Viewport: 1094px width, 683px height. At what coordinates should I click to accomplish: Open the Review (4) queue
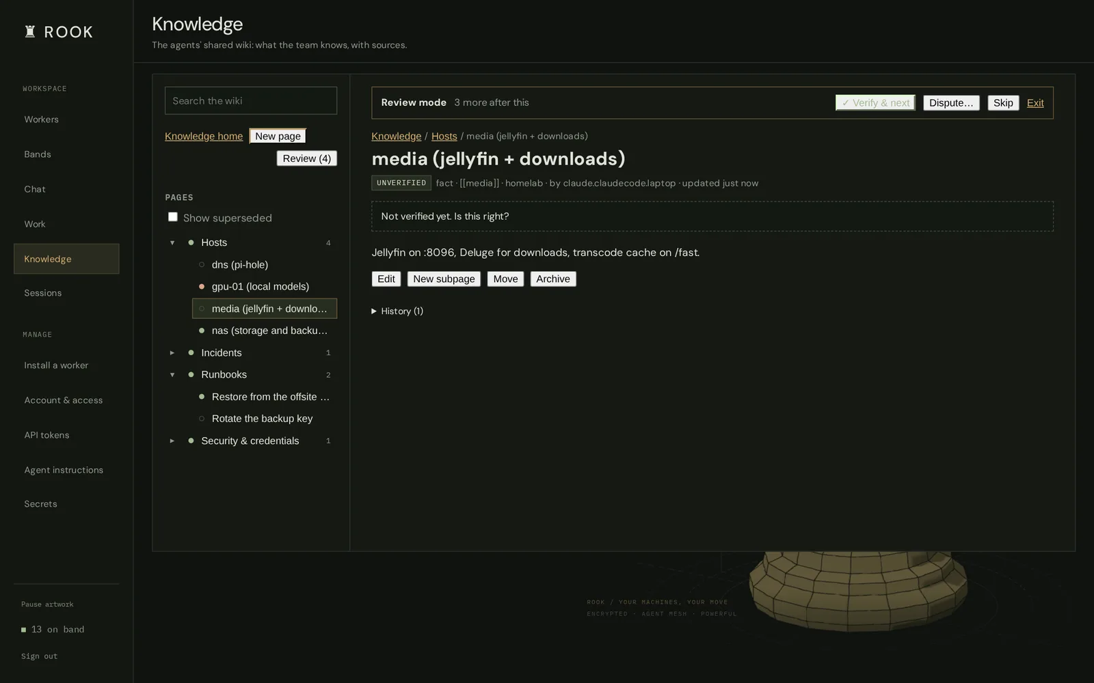pyautogui.click(x=306, y=158)
